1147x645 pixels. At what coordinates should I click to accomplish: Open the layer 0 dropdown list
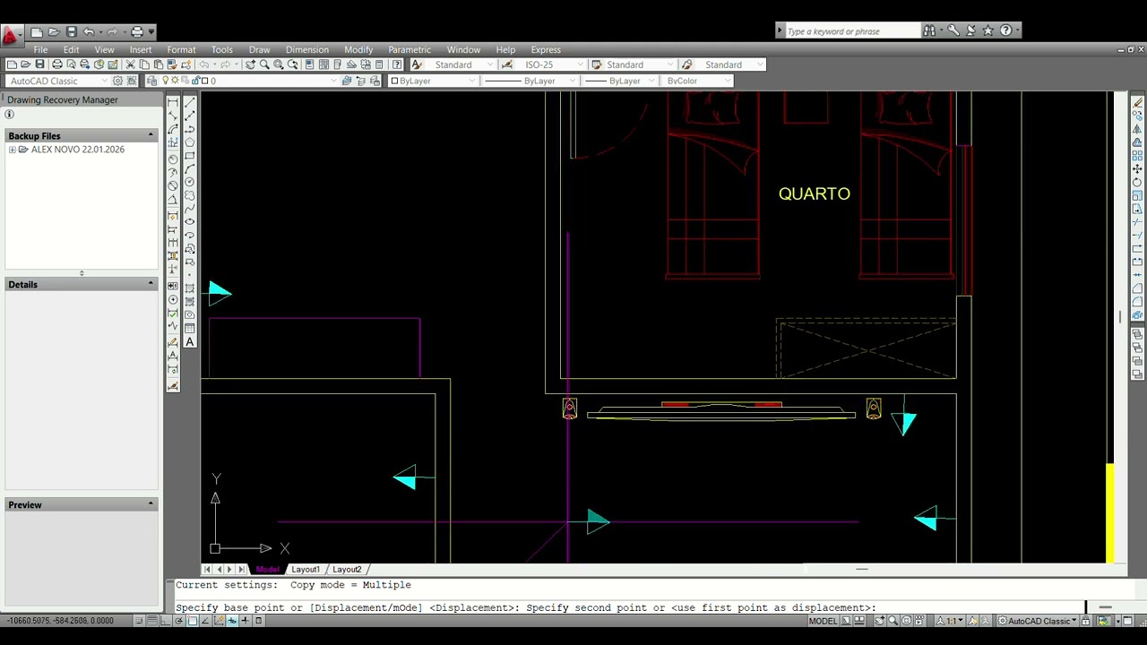333,81
